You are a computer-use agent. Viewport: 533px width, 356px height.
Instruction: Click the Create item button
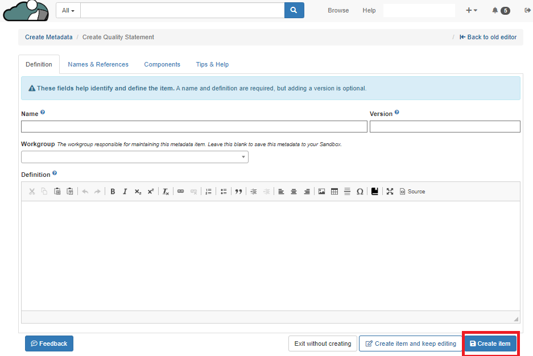(x=490, y=343)
